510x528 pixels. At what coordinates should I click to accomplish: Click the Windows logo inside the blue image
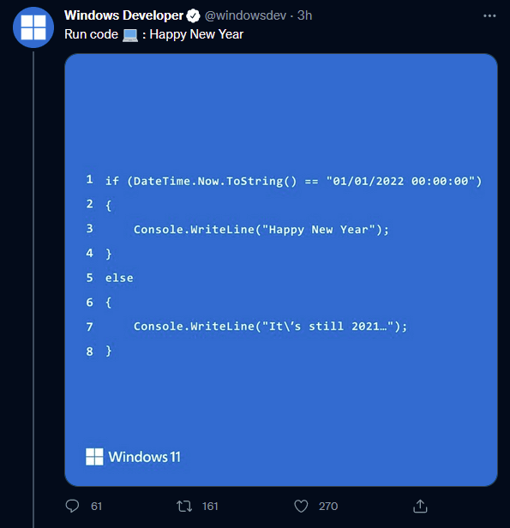point(94,457)
